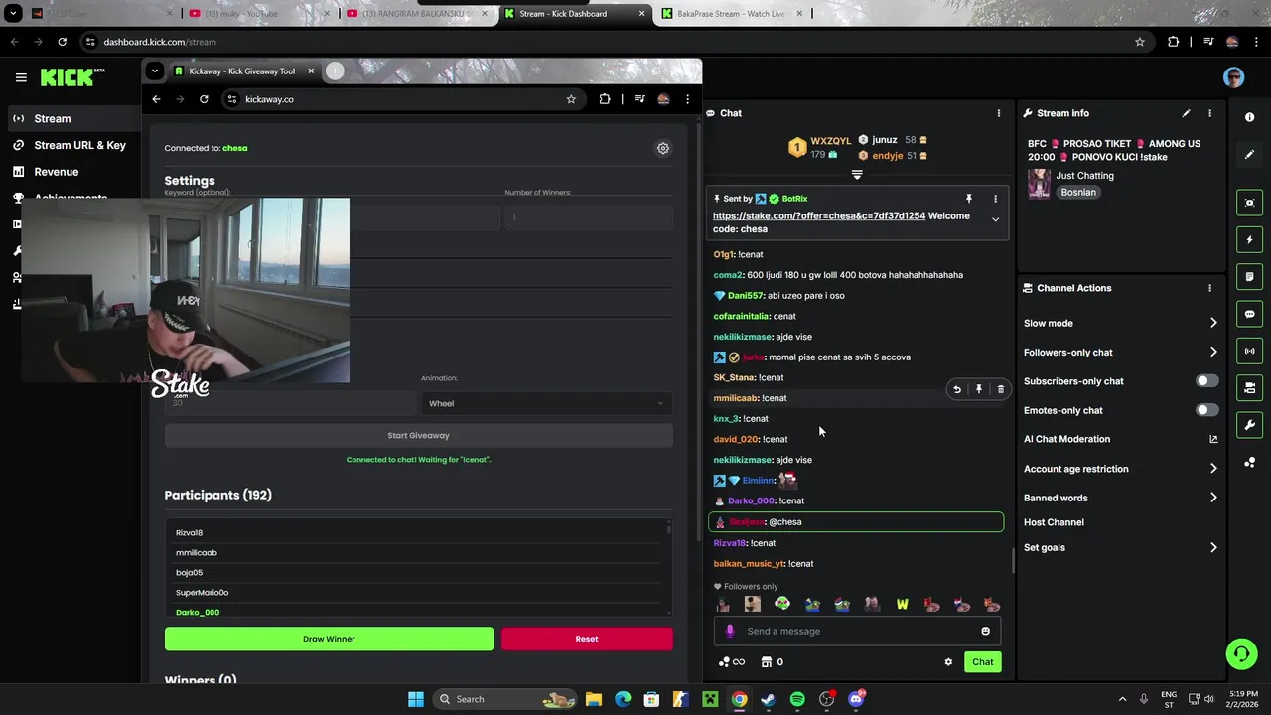Click the green Chat send button
Screen dimensions: 1271x715
(983, 662)
